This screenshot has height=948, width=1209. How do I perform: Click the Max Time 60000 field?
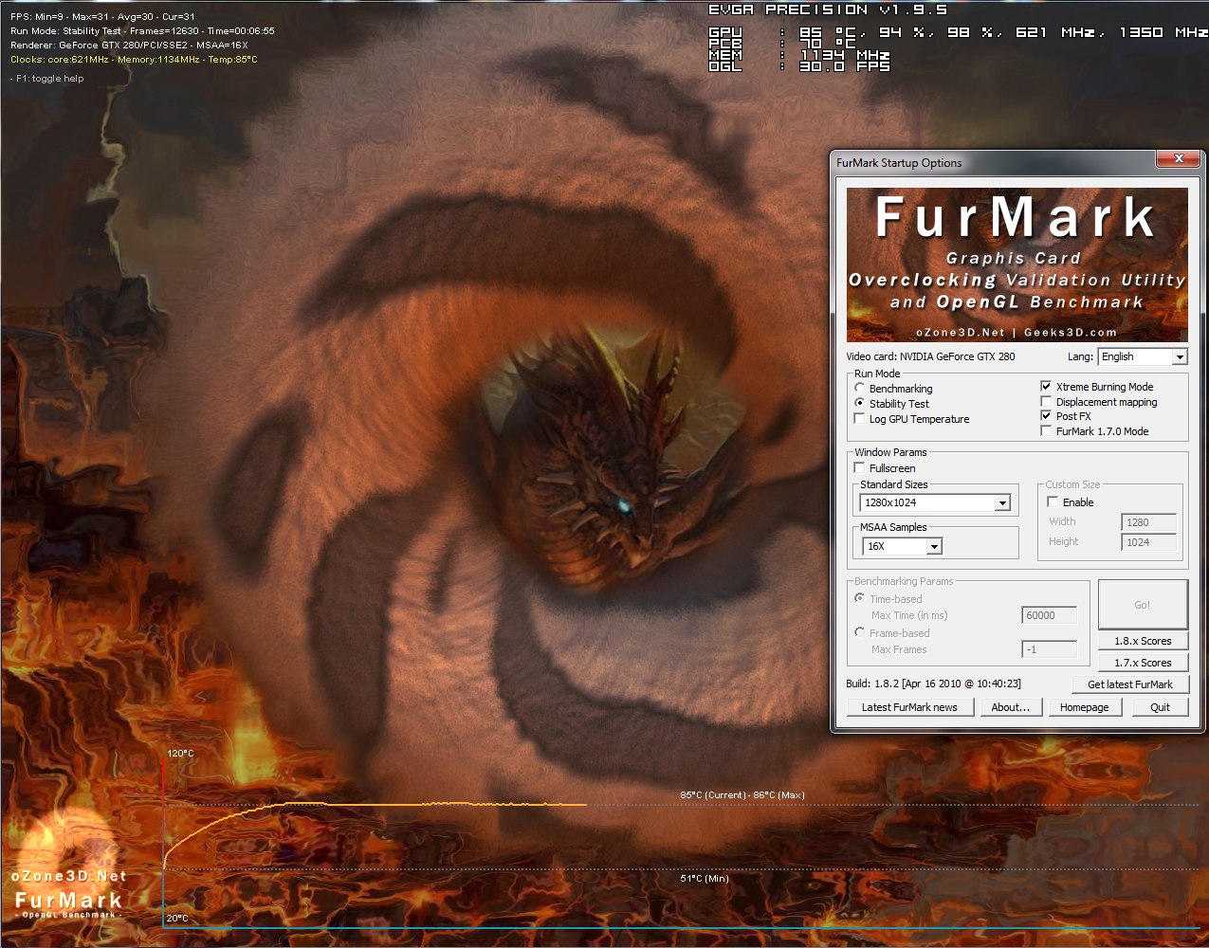point(1049,615)
